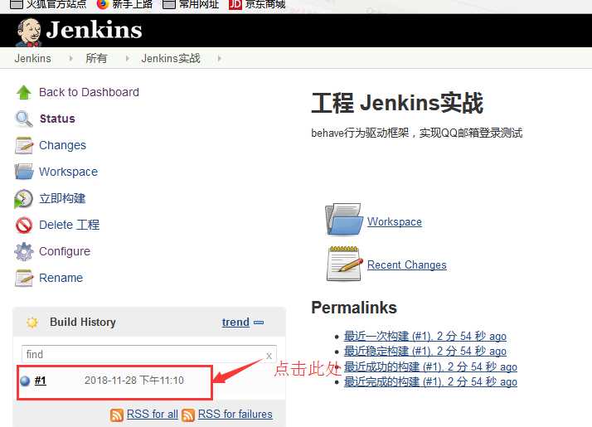Screen dimensions: 592x427
Task: Click the Rename link
Action: [61, 279]
